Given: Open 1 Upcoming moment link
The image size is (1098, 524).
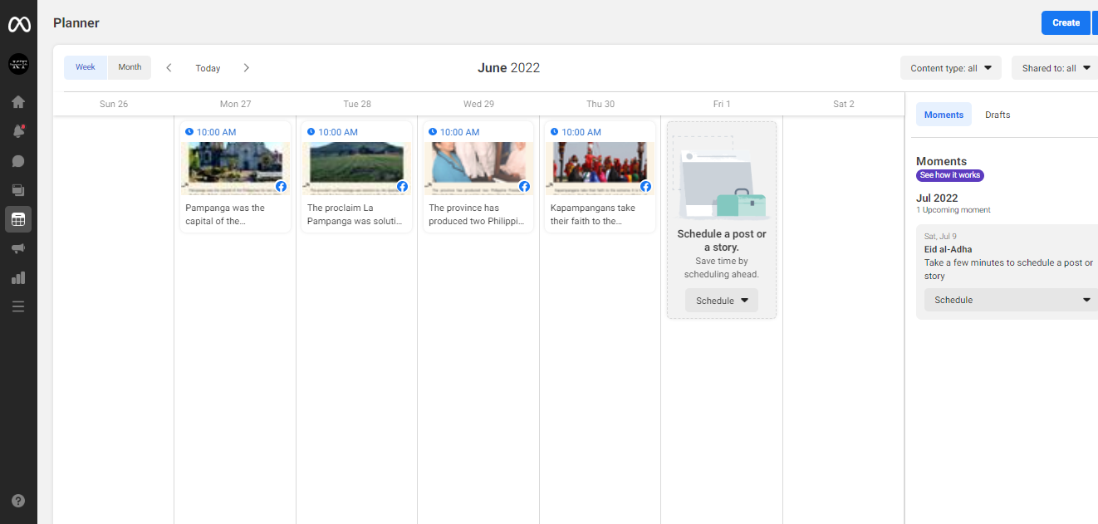Looking at the screenshot, I should pyautogui.click(x=953, y=210).
